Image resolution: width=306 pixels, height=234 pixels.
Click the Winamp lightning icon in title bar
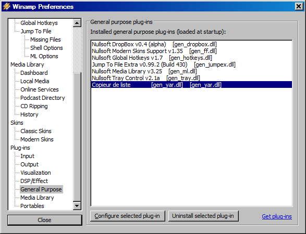click(x=6, y=6)
